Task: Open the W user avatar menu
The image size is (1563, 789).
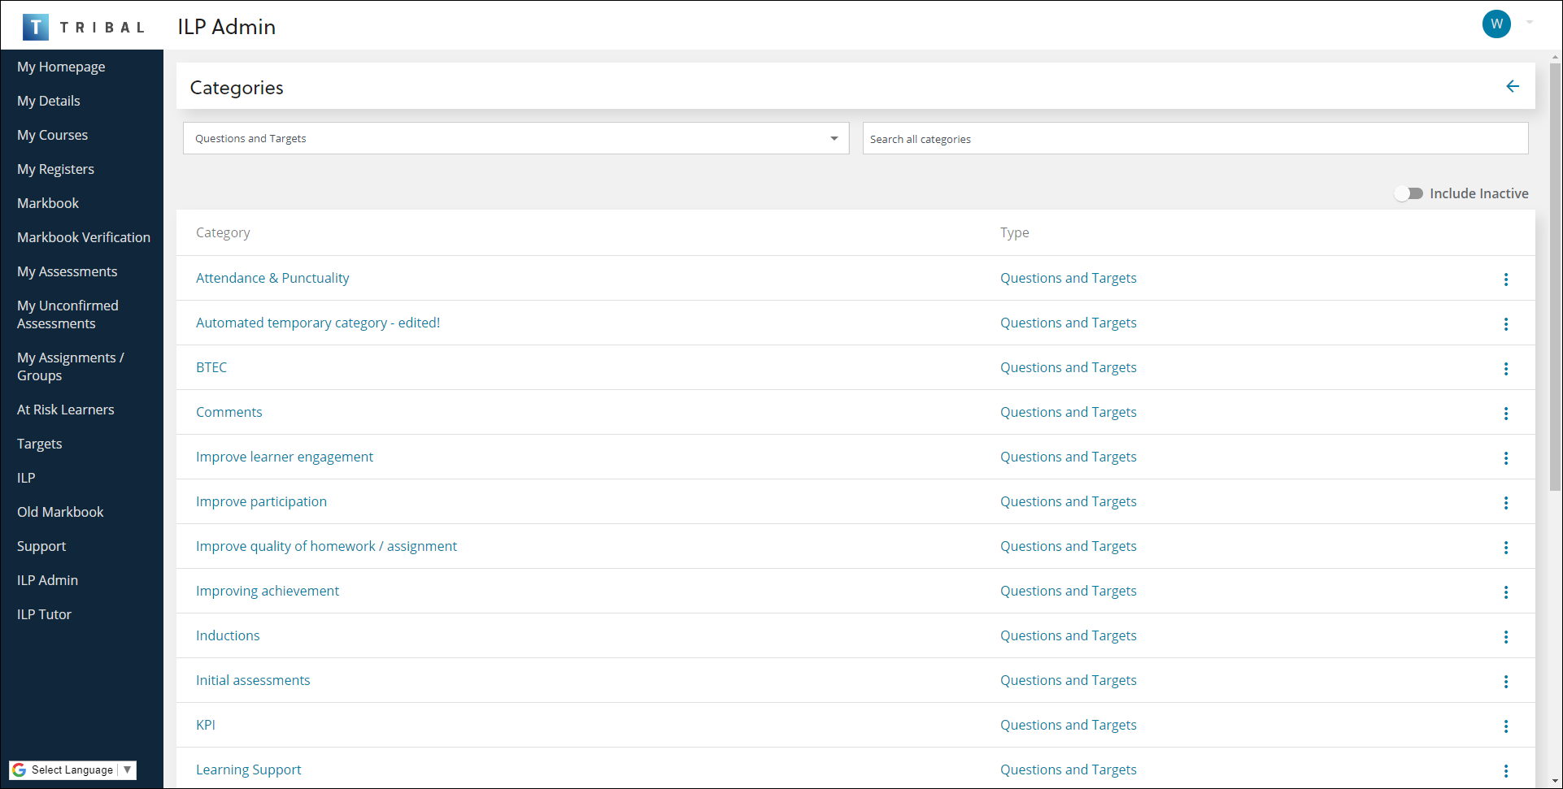Action: [1496, 24]
